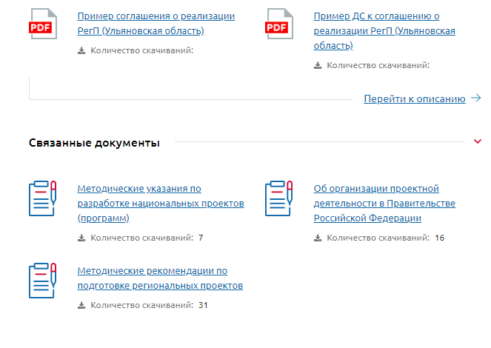Click download icon under Пример соглашения о реализации
Viewport: 491px width, 348px height.
pos(81,51)
